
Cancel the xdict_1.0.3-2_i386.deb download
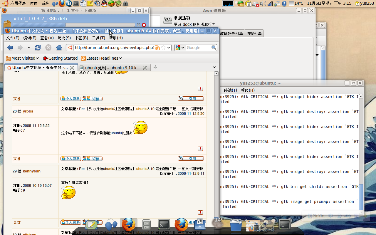(x=144, y=25)
